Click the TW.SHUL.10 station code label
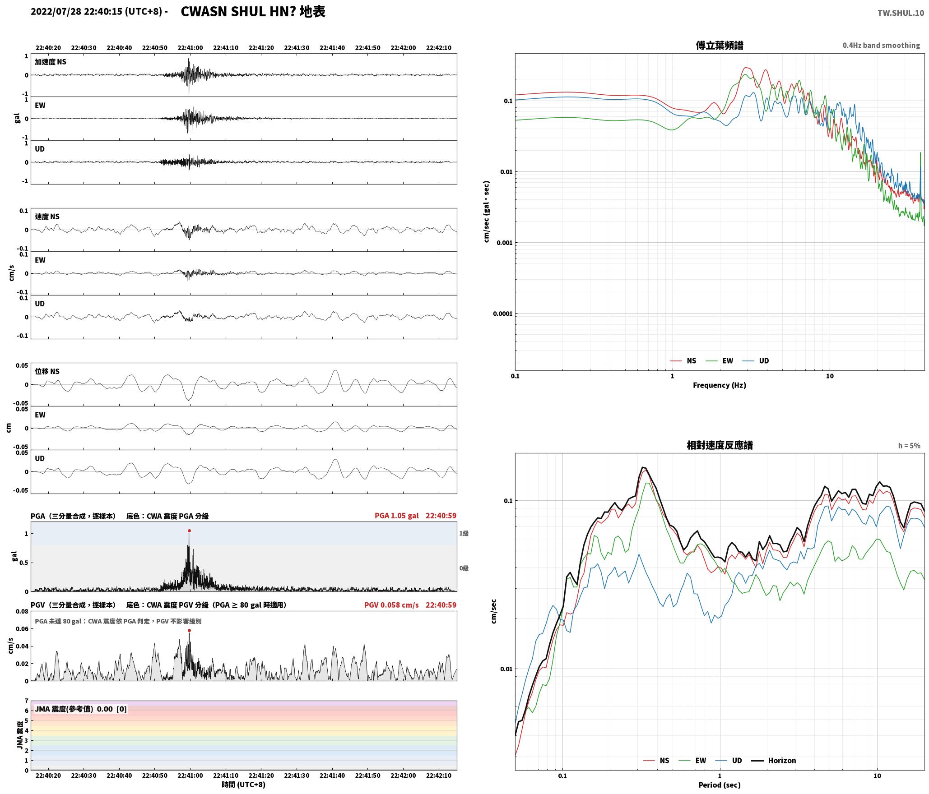The height and width of the screenshot is (794, 929). 901,13
